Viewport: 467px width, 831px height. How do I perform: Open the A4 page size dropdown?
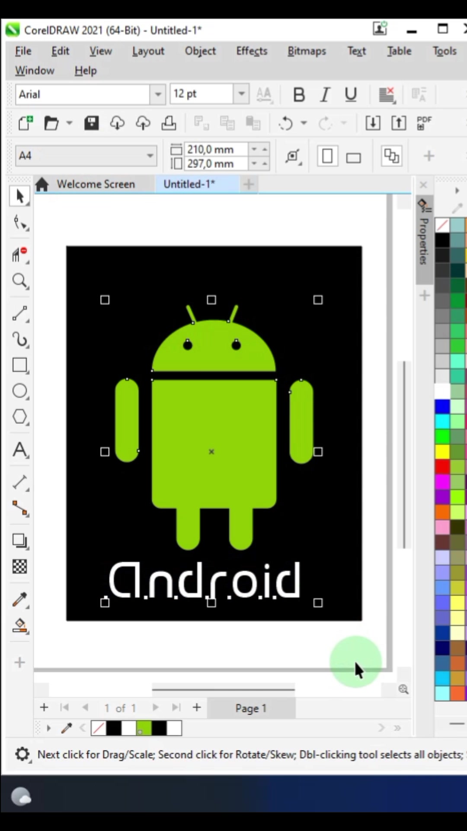pos(150,156)
